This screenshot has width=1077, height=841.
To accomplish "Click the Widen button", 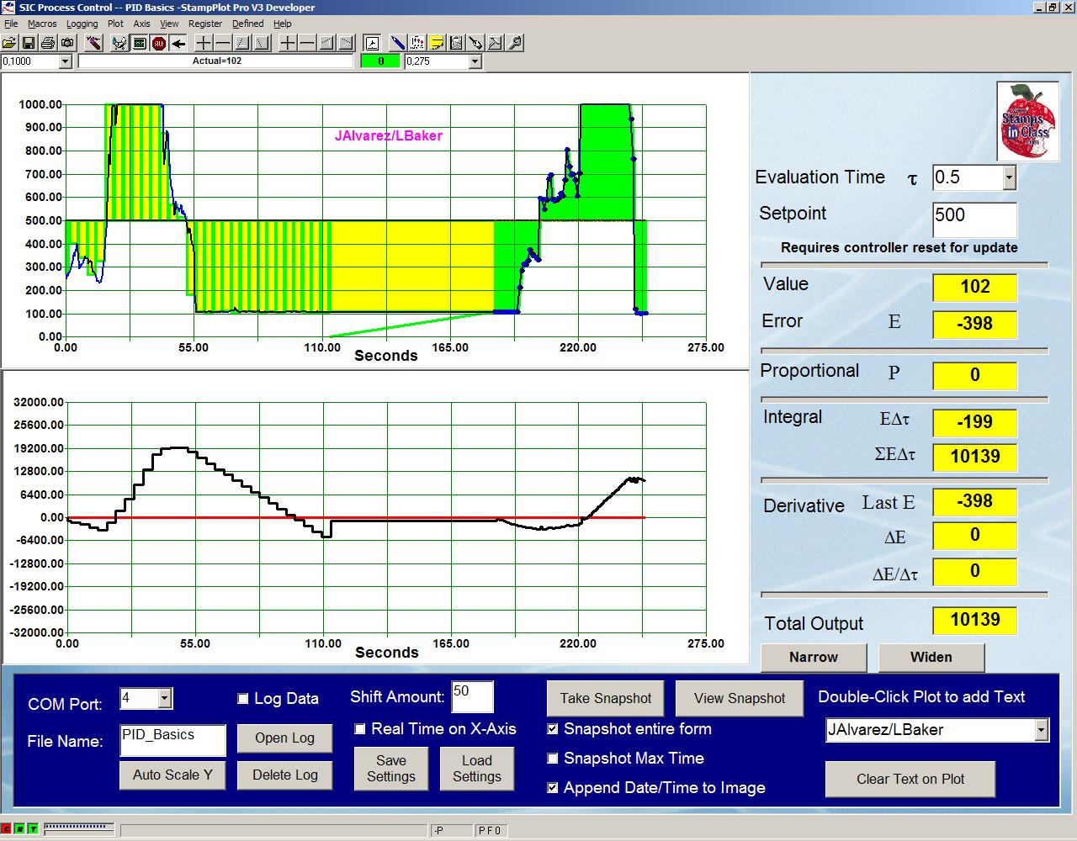I will pos(931,658).
